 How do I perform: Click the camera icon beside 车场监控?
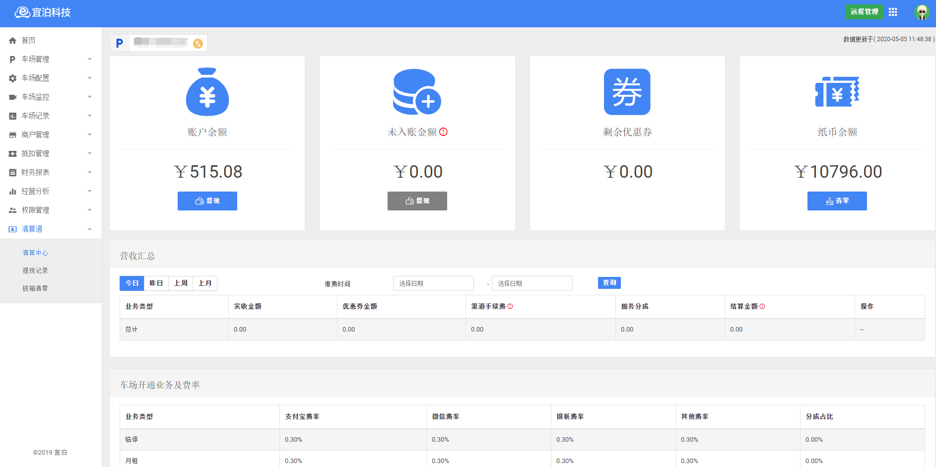[x=13, y=97]
